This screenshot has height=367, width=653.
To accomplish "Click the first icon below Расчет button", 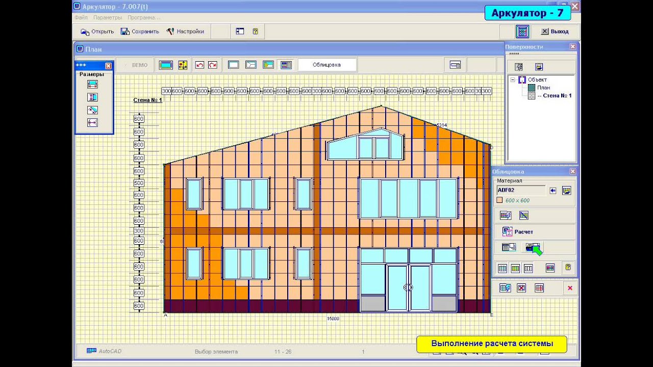I will [509, 247].
